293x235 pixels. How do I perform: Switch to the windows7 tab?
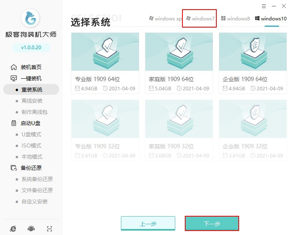point(200,18)
